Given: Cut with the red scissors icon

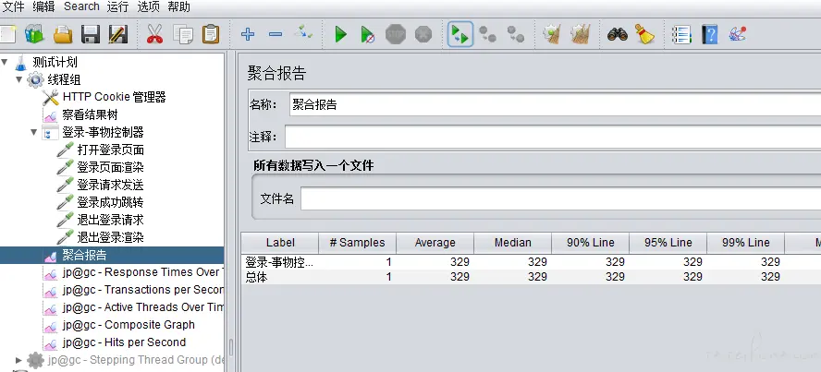Looking at the screenshot, I should click(x=154, y=34).
